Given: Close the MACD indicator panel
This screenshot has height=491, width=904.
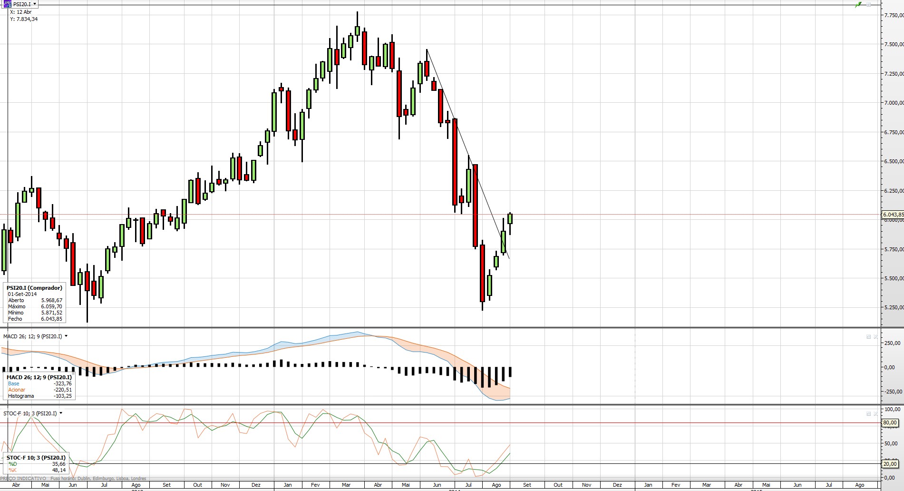Looking at the screenshot, I should click(876, 337).
